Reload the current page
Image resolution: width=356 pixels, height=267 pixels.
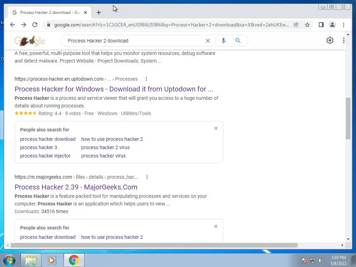pyautogui.click(x=35, y=25)
